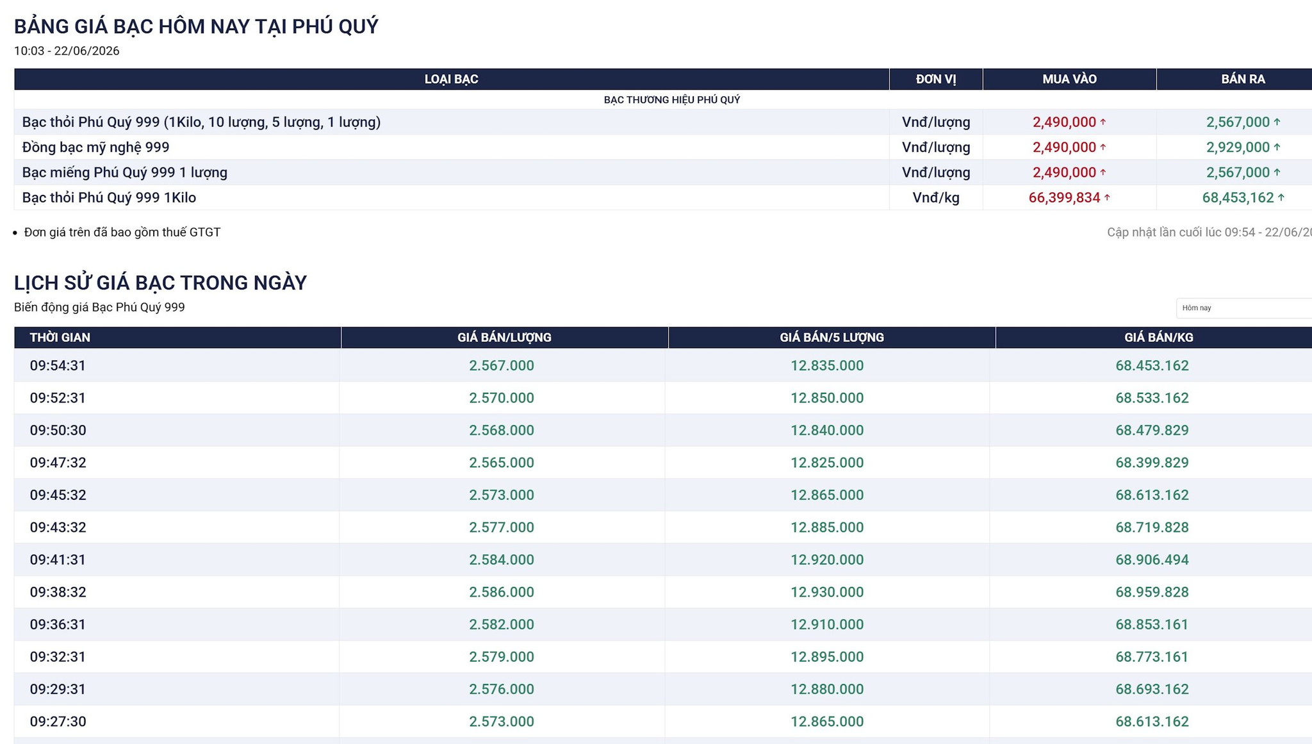Select the 09:54:31 history row
This screenshot has height=744, width=1312.
click(663, 365)
